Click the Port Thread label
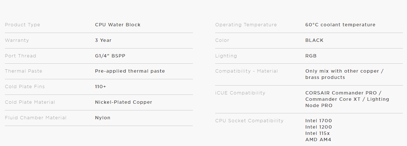 click(20, 56)
